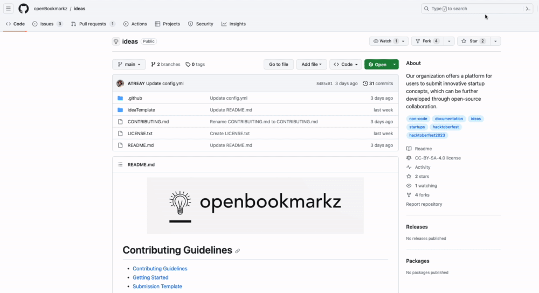
Task: Click the ideaTemplate folder icon
Action: coord(120,110)
